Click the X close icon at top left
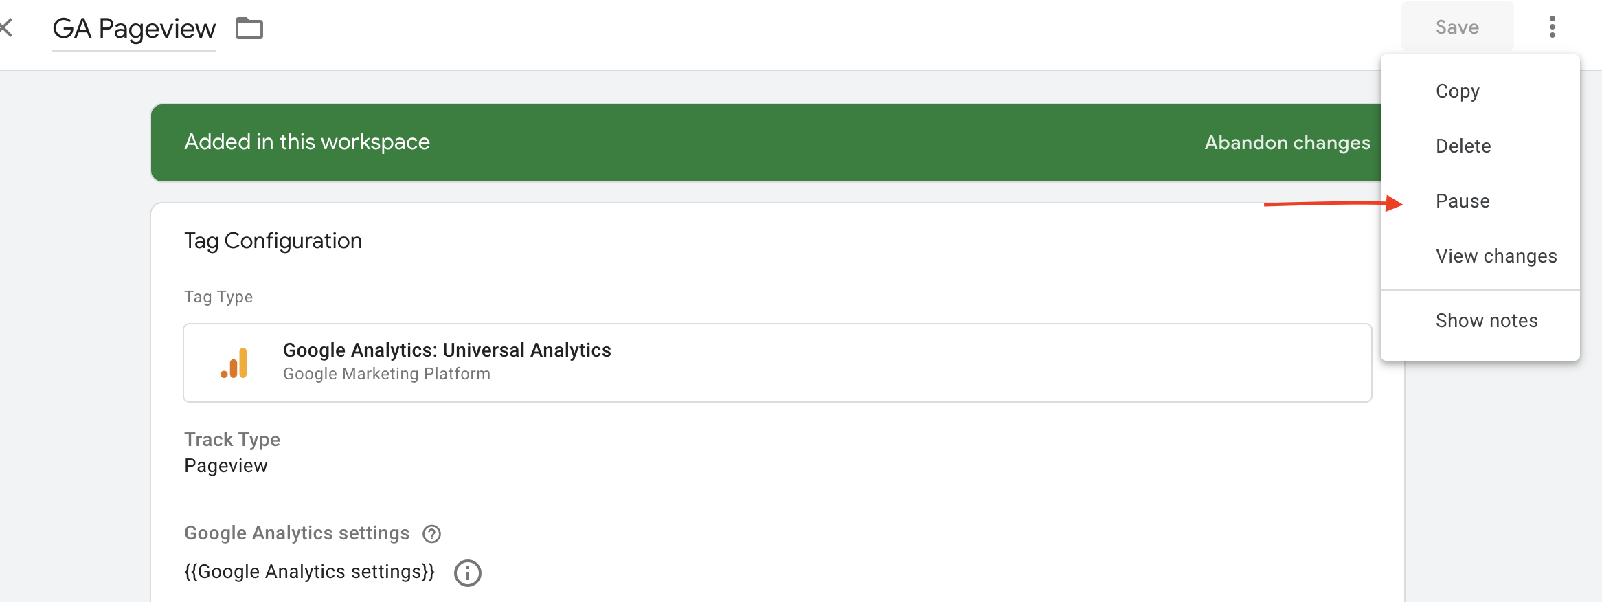Screen dimensions: 1602x602 pos(6,27)
